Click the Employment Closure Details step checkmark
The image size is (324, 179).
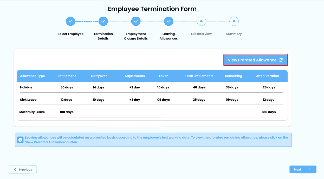136,21
